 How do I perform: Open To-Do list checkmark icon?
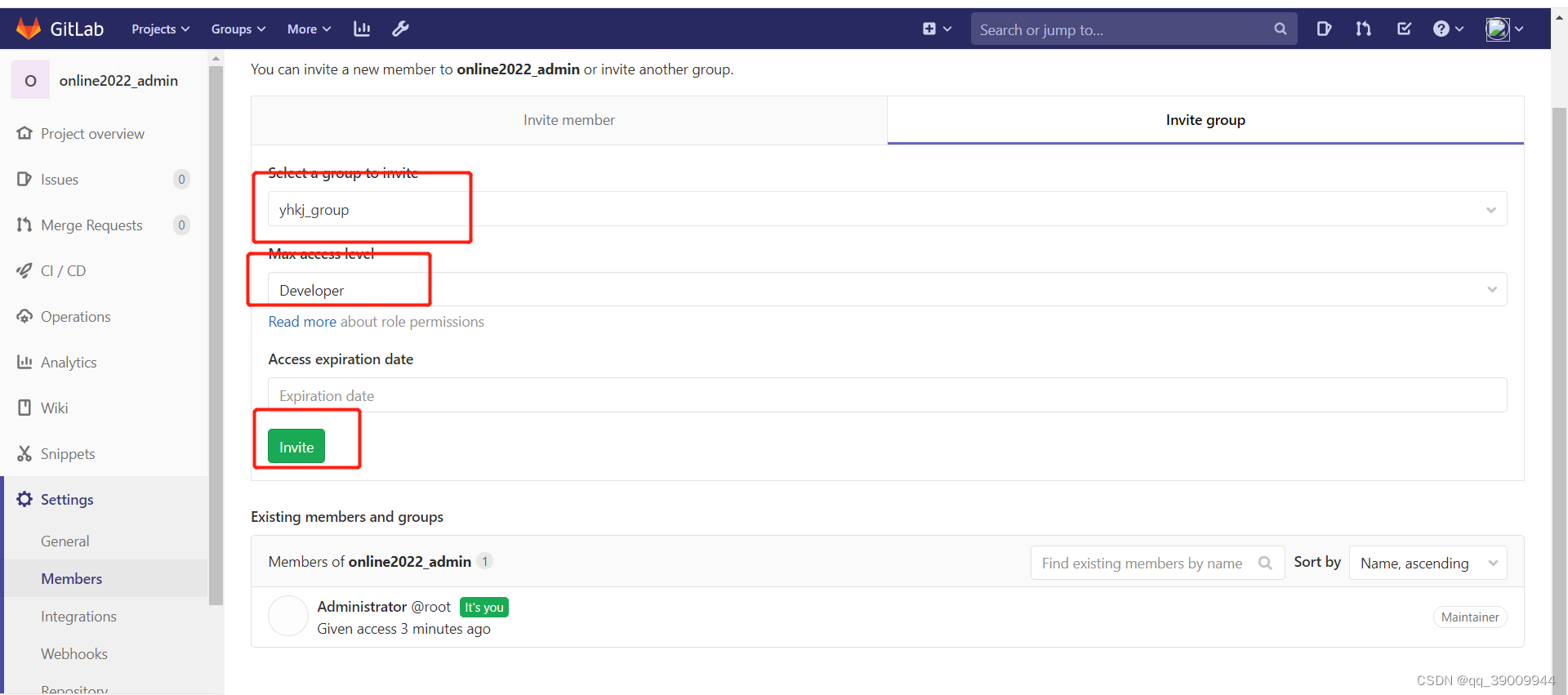[1404, 29]
